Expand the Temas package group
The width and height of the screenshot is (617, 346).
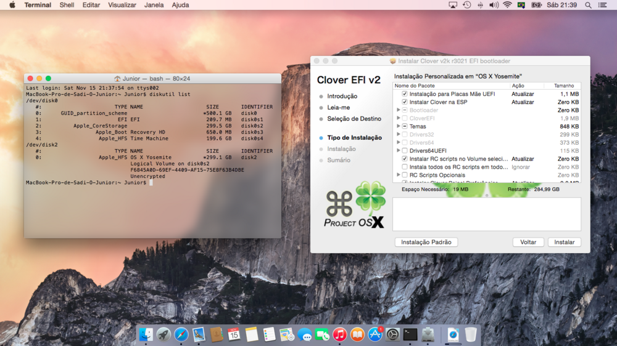(x=398, y=126)
